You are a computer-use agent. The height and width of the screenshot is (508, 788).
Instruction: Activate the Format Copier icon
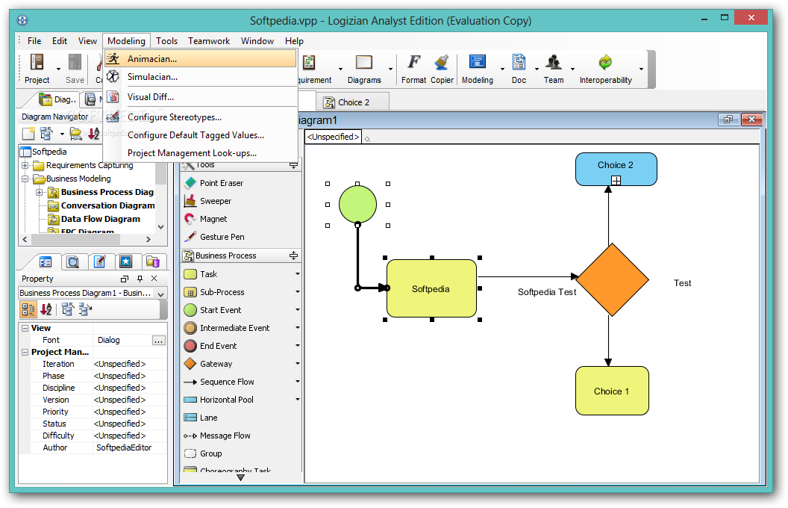443,69
